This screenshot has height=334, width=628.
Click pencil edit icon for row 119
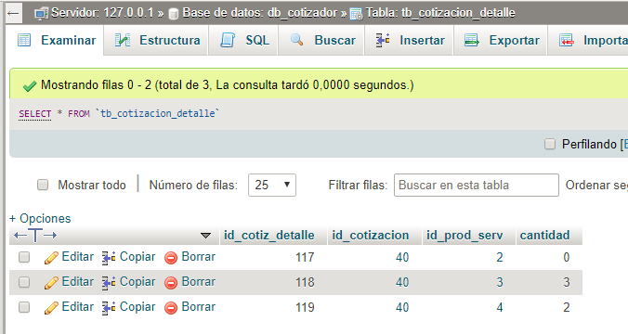[x=51, y=308]
